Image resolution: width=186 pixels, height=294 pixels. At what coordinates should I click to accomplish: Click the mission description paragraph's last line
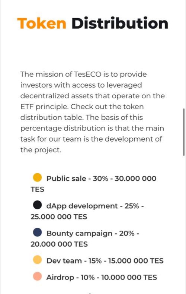click(x=41, y=150)
